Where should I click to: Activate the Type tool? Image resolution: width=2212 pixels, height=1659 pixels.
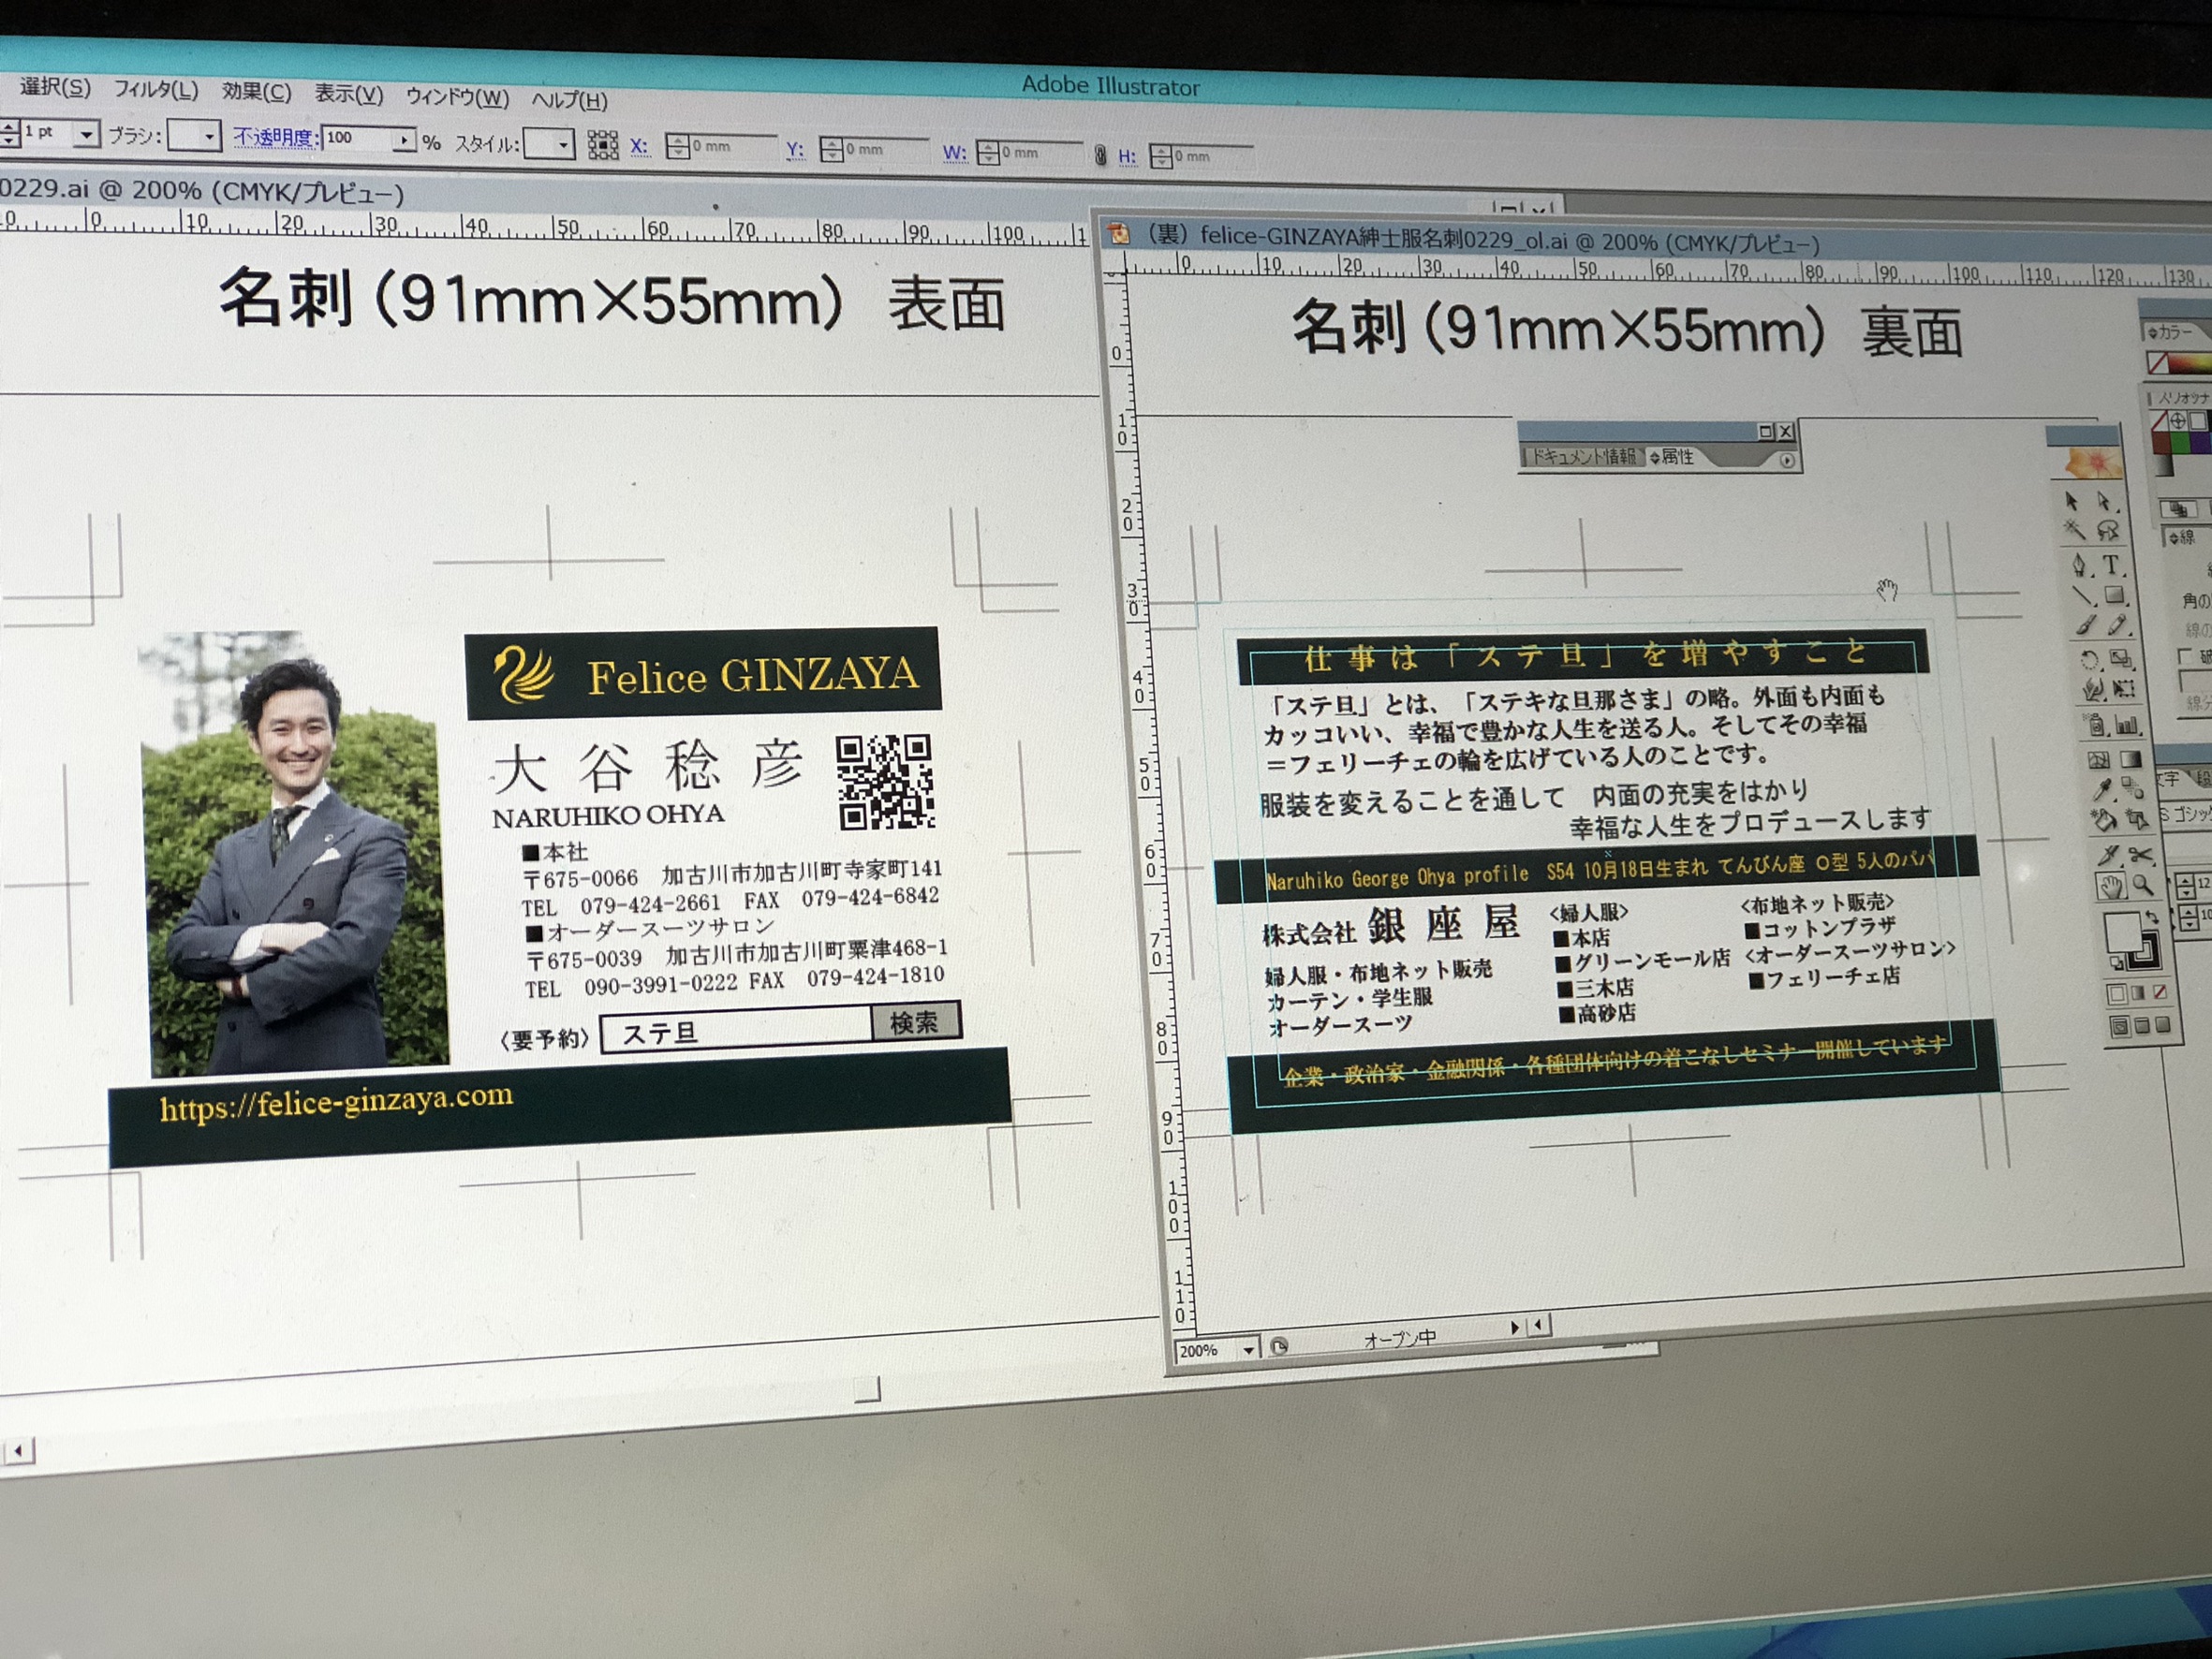(x=2112, y=564)
